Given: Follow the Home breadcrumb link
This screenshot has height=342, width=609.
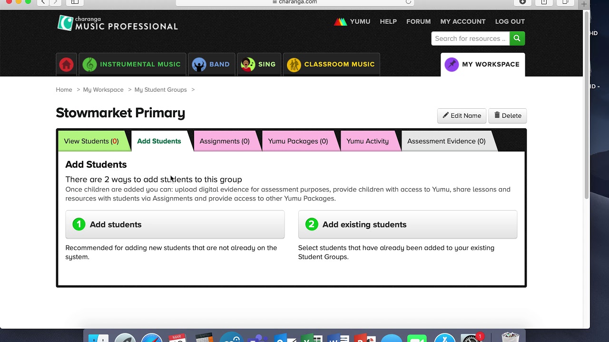Looking at the screenshot, I should point(64,89).
